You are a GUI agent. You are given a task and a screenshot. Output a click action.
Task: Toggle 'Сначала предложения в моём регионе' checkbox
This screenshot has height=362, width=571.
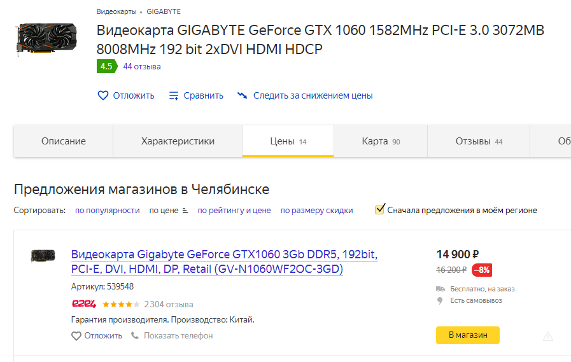click(x=380, y=209)
